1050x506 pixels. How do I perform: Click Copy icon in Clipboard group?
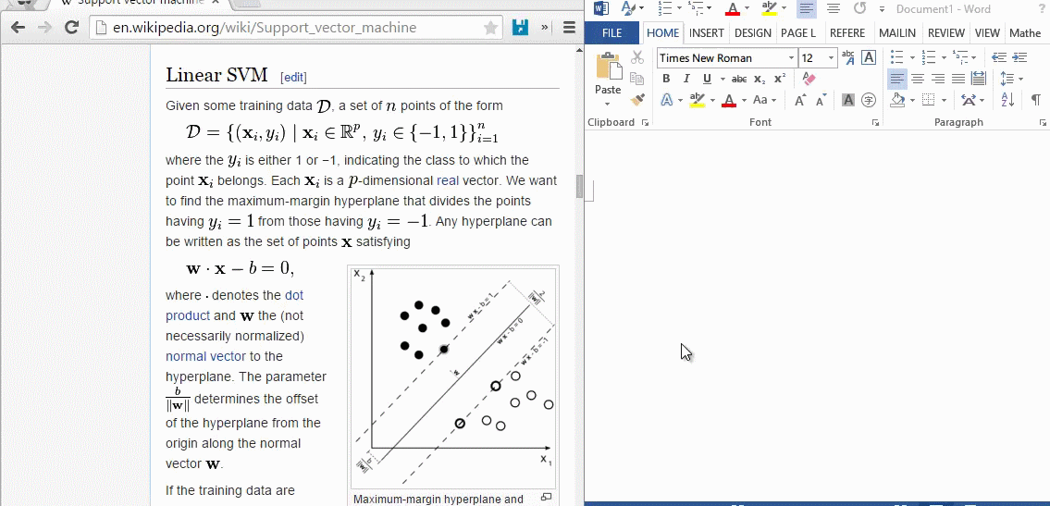coord(637,79)
